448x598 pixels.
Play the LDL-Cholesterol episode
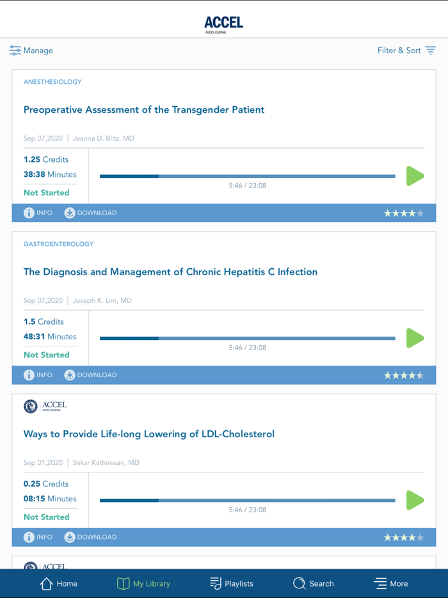(x=415, y=500)
